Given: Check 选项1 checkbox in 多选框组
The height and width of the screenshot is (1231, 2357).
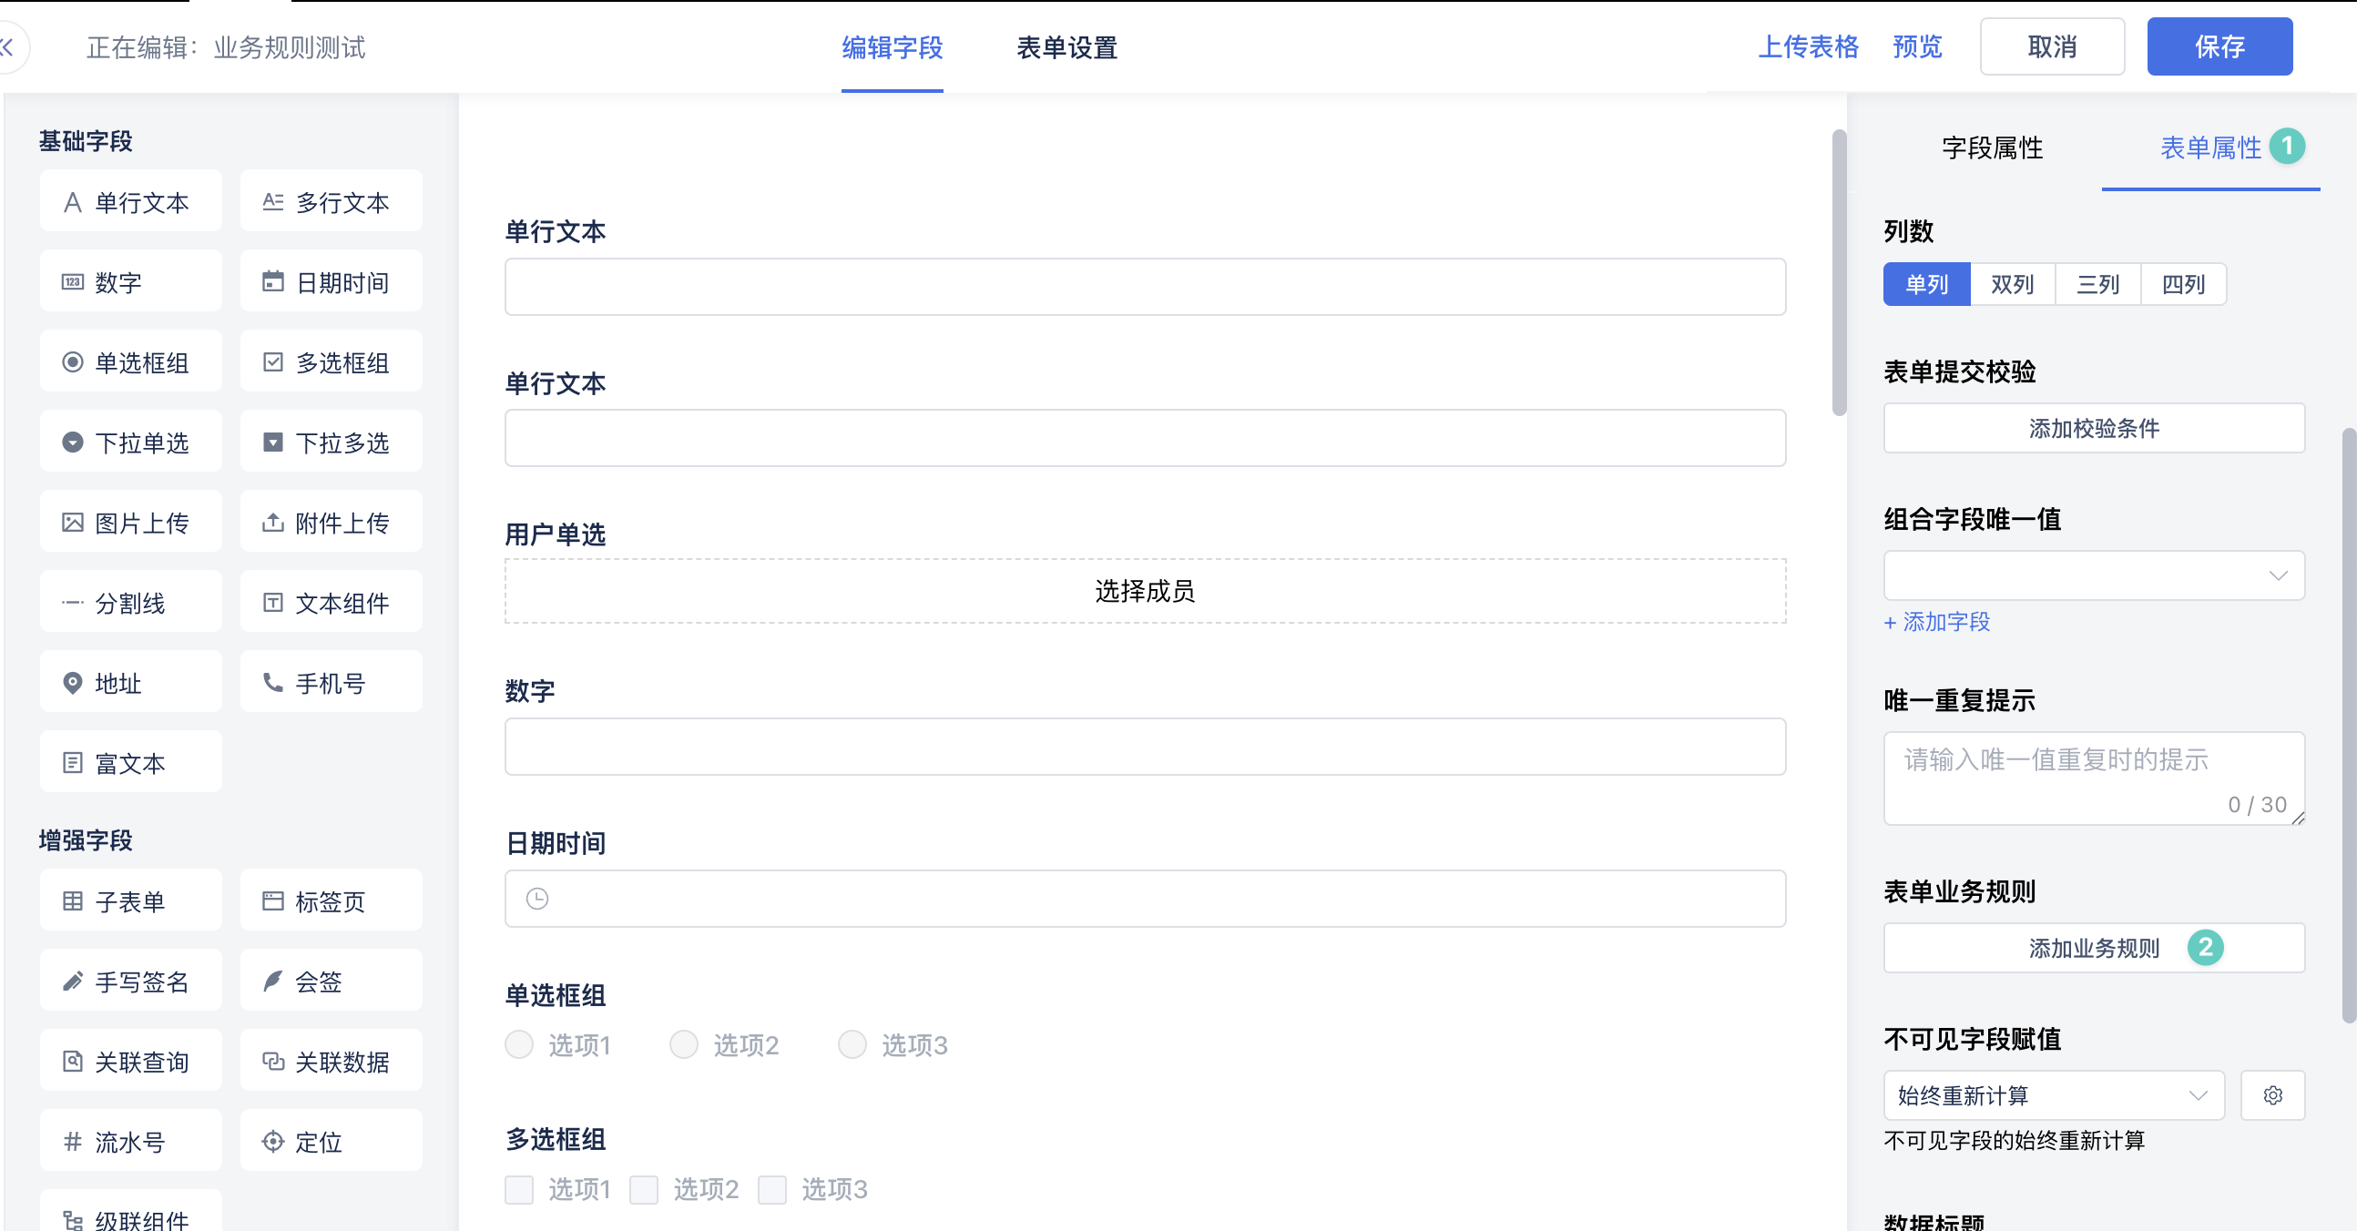Looking at the screenshot, I should pos(519,1189).
